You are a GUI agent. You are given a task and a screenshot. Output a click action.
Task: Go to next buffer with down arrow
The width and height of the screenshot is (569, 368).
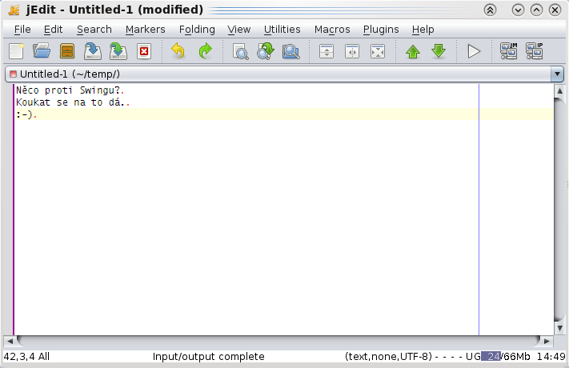439,51
